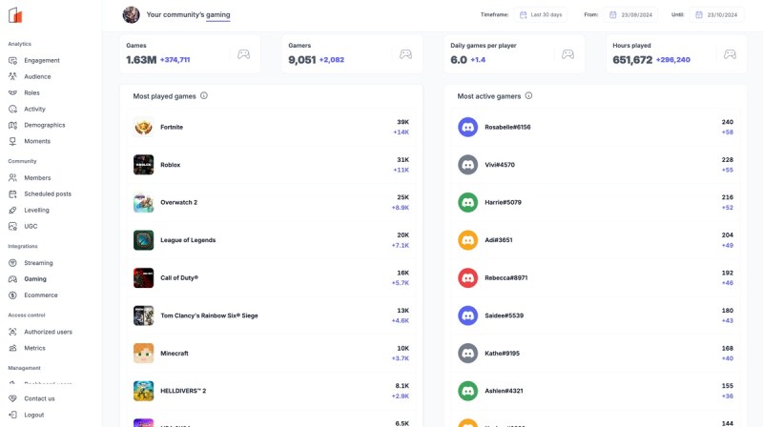
Task: Open the Activity page
Action: click(34, 109)
